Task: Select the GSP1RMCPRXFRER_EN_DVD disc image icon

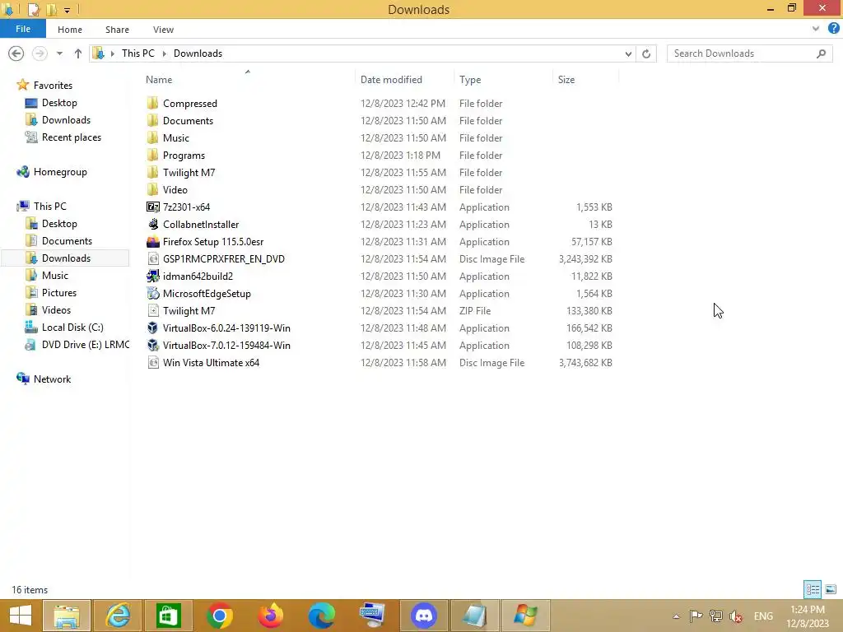Action: coord(152,258)
